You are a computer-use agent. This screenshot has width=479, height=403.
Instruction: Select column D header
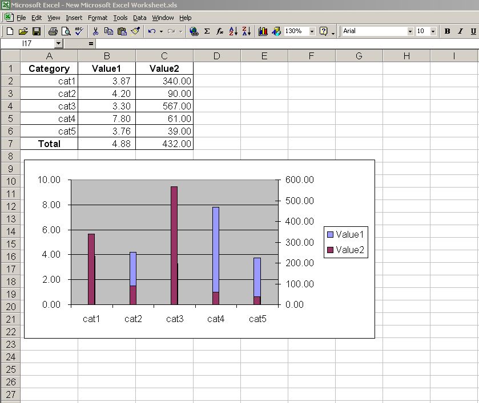click(217, 56)
